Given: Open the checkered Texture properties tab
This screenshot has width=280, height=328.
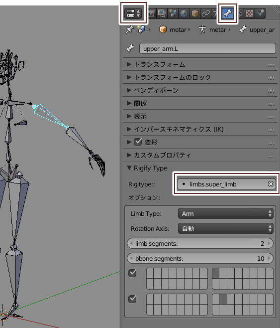Looking at the screenshot, I should point(249,13).
